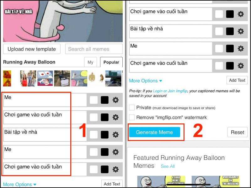
Task: Click the Generate Meme button
Action: 154,132
